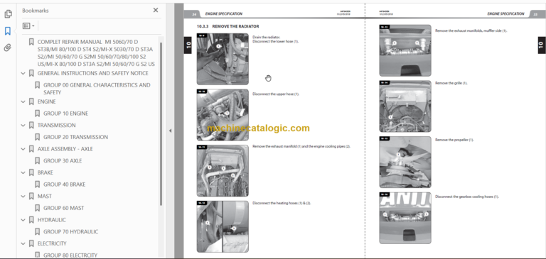Screen dimensions: 546x259
Task: Click the lower hose photo beside 'Drain the radiator'
Action: (223, 59)
